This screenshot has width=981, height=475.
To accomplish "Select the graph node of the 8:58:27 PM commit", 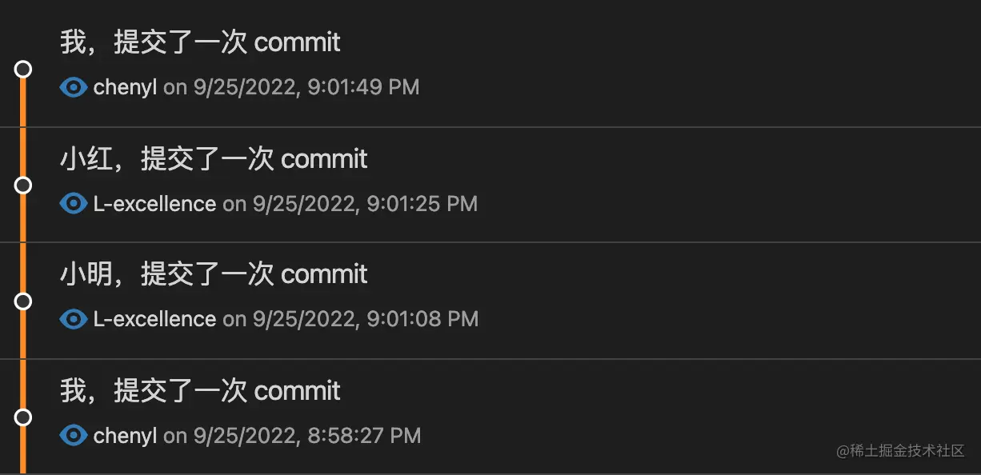I will click(23, 417).
